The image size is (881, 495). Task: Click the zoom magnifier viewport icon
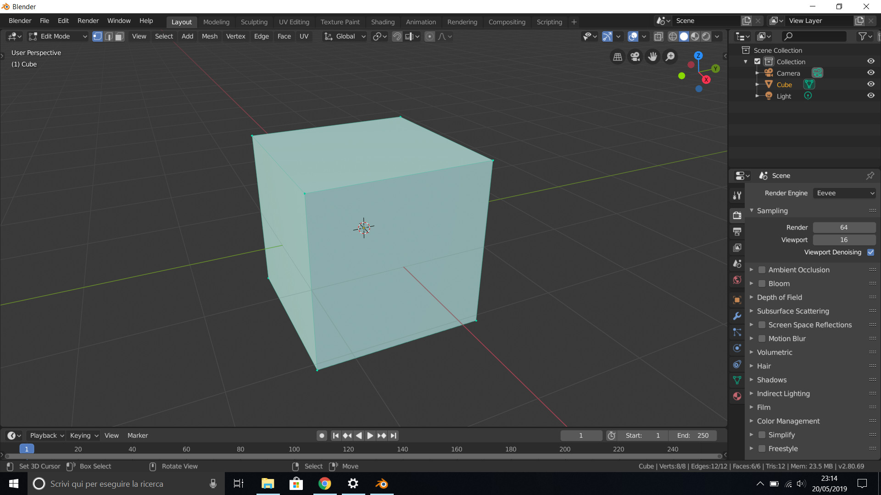tap(670, 56)
